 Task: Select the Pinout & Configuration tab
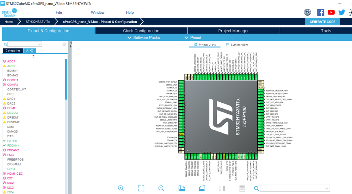(49, 31)
